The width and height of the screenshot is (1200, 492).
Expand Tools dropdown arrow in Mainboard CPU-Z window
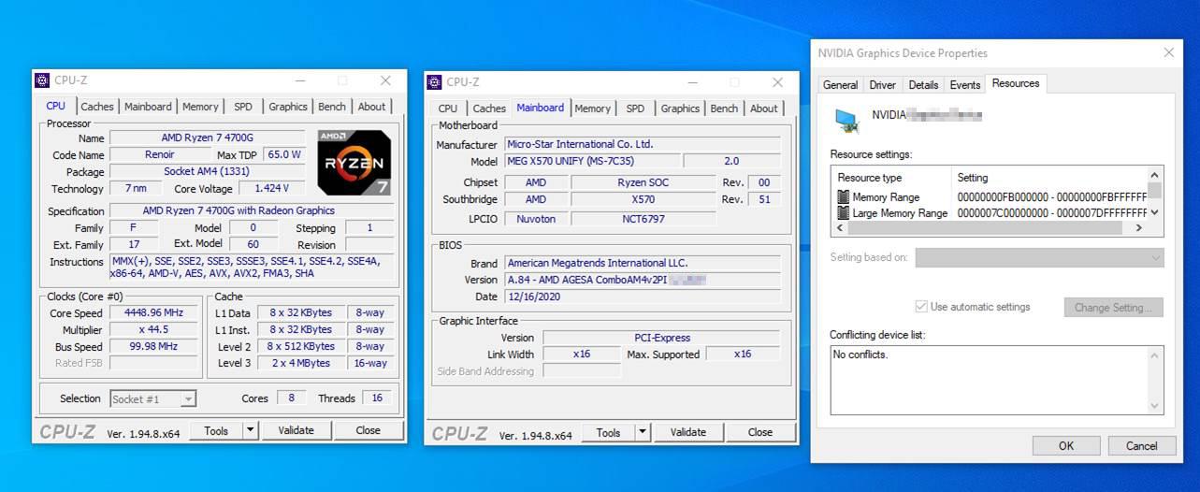coord(642,432)
